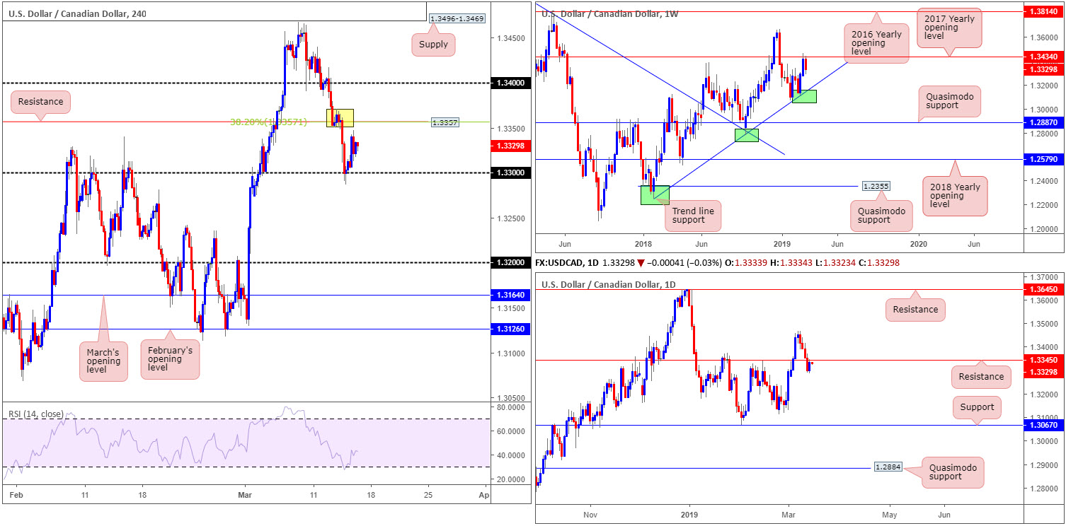Image resolution: width=1066 pixels, height=526 pixels.
Task: Select the May date label on daily chart
Action: 890,514
